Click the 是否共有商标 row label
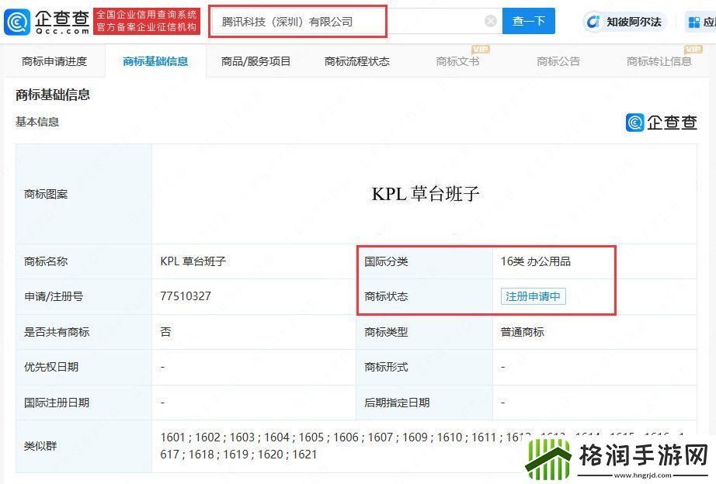716x484 pixels. point(57,332)
